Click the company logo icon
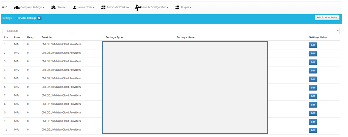This screenshot has height=137, width=348. pyautogui.click(x=4, y=7)
